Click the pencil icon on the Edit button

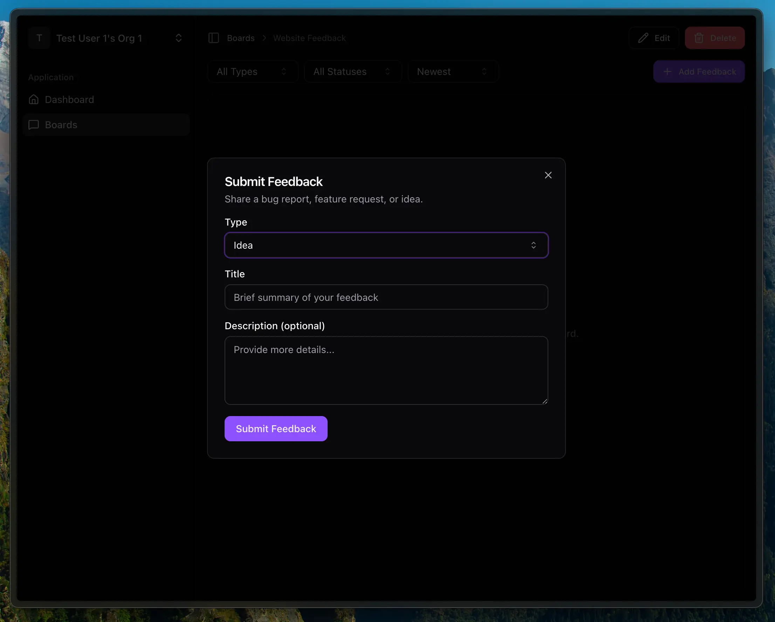(643, 38)
